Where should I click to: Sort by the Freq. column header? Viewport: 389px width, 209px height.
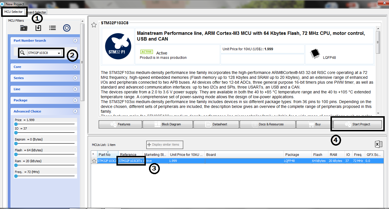click(x=358, y=154)
